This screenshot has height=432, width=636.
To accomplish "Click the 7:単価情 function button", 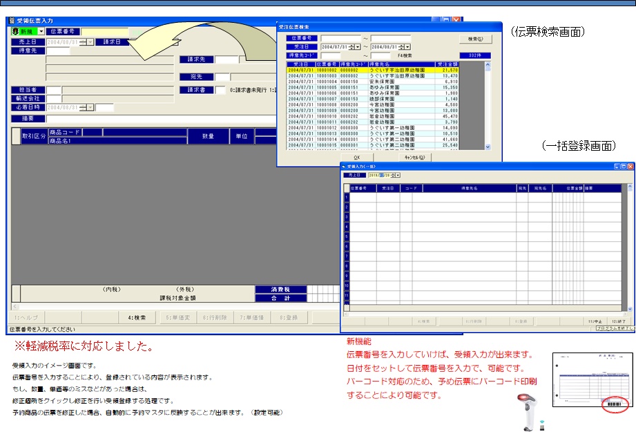I will click(252, 317).
